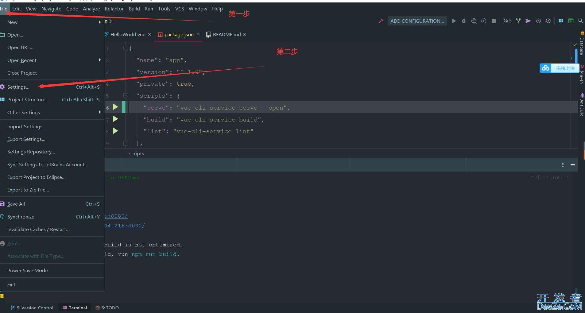Click fold end marker on line 9

125,143
